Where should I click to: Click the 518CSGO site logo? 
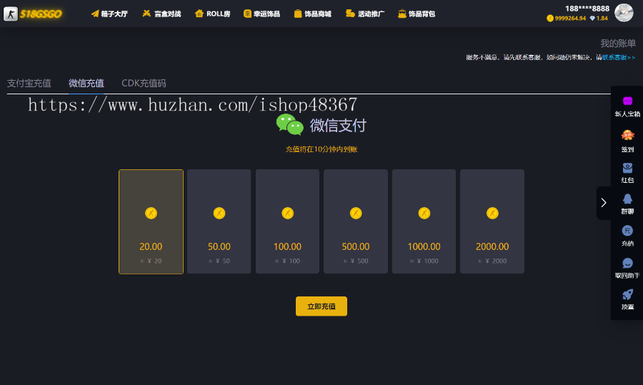pos(32,14)
